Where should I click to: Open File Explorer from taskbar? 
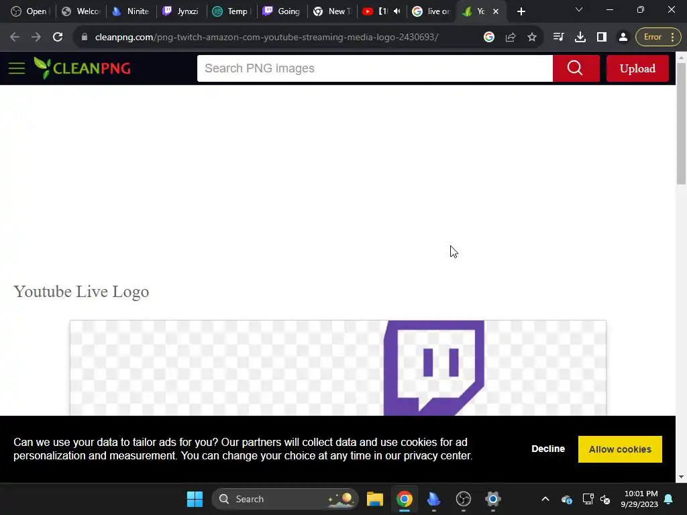pyautogui.click(x=374, y=499)
